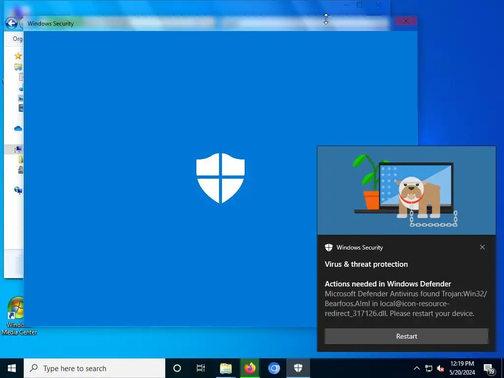Image resolution: width=504 pixels, height=378 pixels.
Task: Click the Favorites star in the Explorer sidebar
Action: (18, 56)
